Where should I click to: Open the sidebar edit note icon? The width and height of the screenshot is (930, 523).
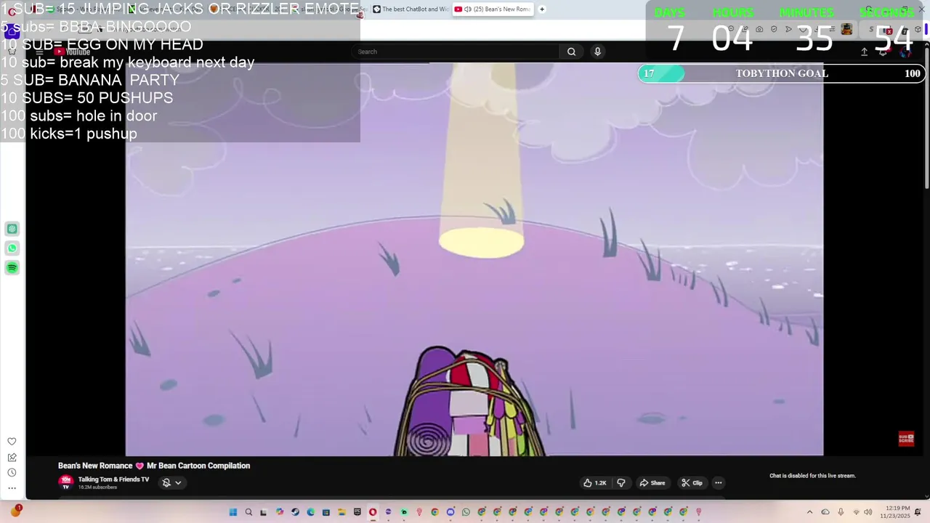tap(12, 458)
